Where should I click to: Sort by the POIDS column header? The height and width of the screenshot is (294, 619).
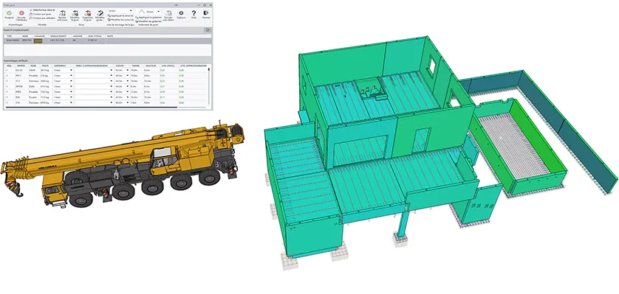pos(44,66)
